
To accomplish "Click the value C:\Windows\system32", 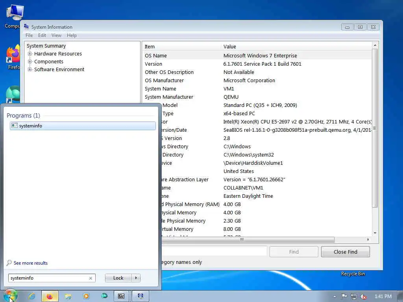I will point(249,155).
